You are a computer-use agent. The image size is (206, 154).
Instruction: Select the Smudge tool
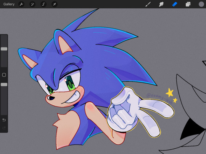pyautogui.click(x=161, y=4)
